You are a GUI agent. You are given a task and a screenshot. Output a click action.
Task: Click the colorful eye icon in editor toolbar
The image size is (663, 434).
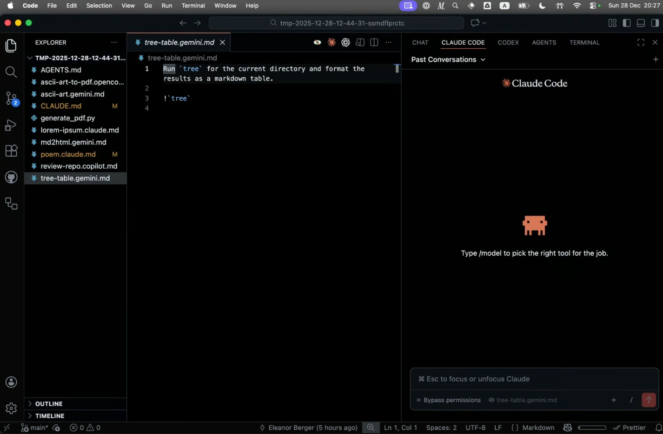pyautogui.click(x=317, y=42)
